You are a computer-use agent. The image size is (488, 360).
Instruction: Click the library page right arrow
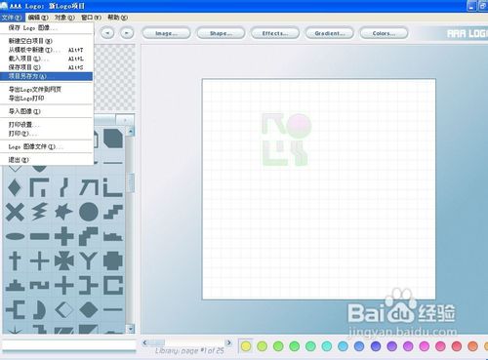pos(228,342)
